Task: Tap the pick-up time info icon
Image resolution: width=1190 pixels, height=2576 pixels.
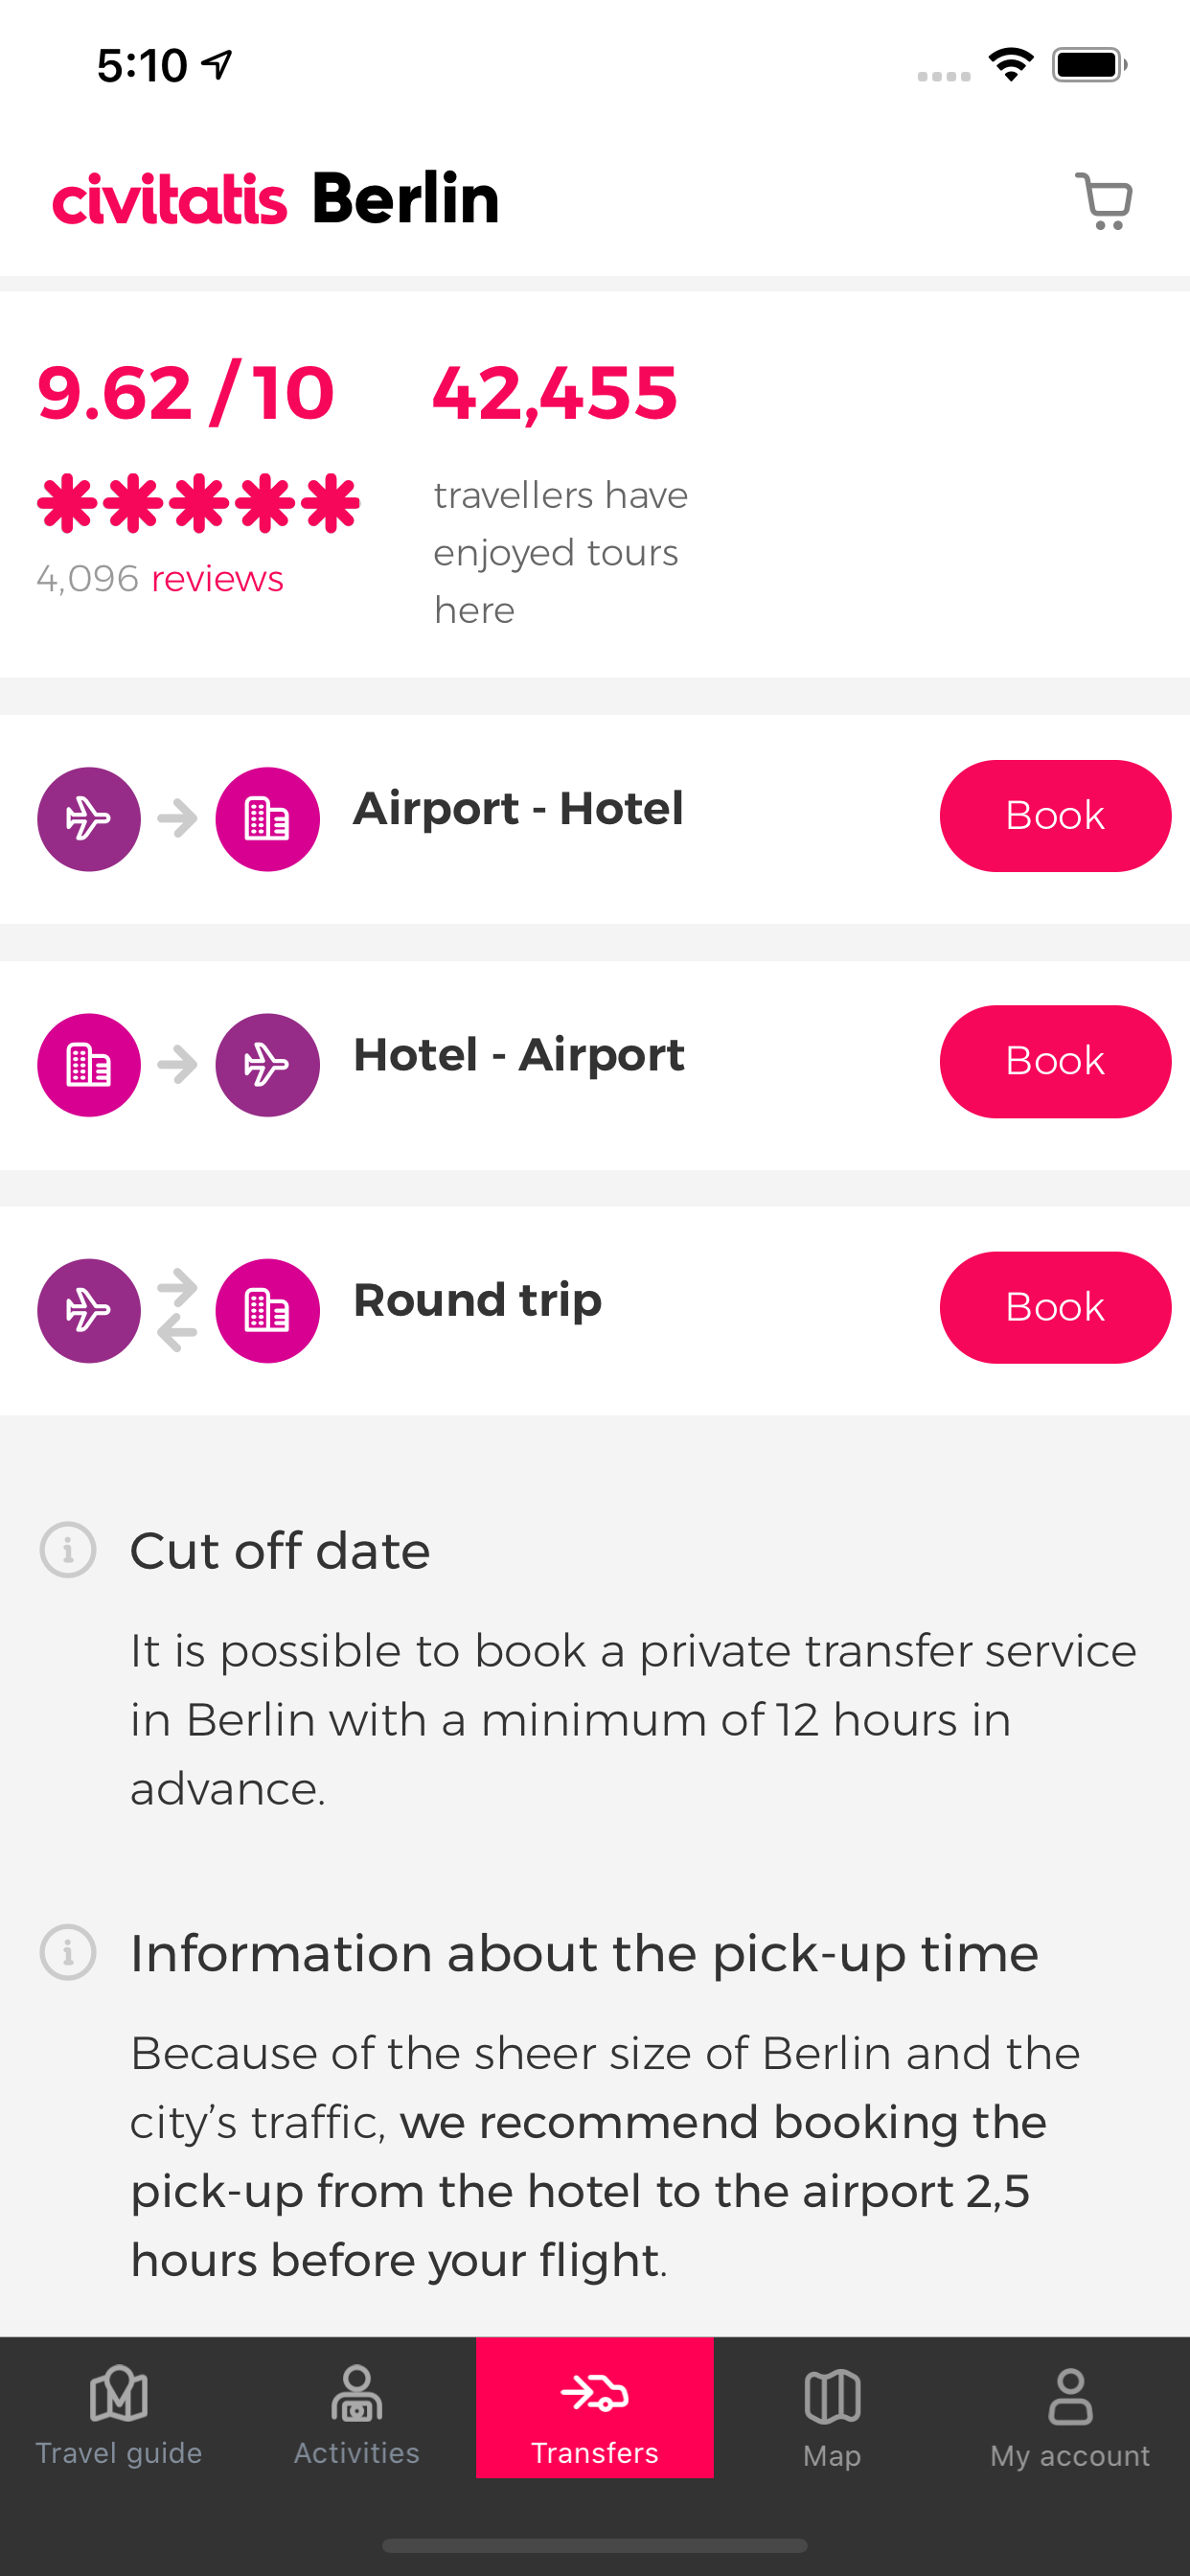Action: [x=68, y=1952]
